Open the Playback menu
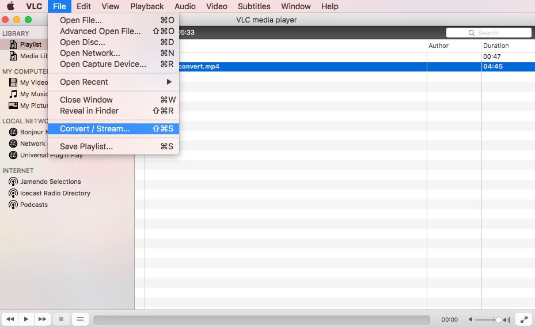The width and height of the screenshot is (535, 328). [x=147, y=6]
